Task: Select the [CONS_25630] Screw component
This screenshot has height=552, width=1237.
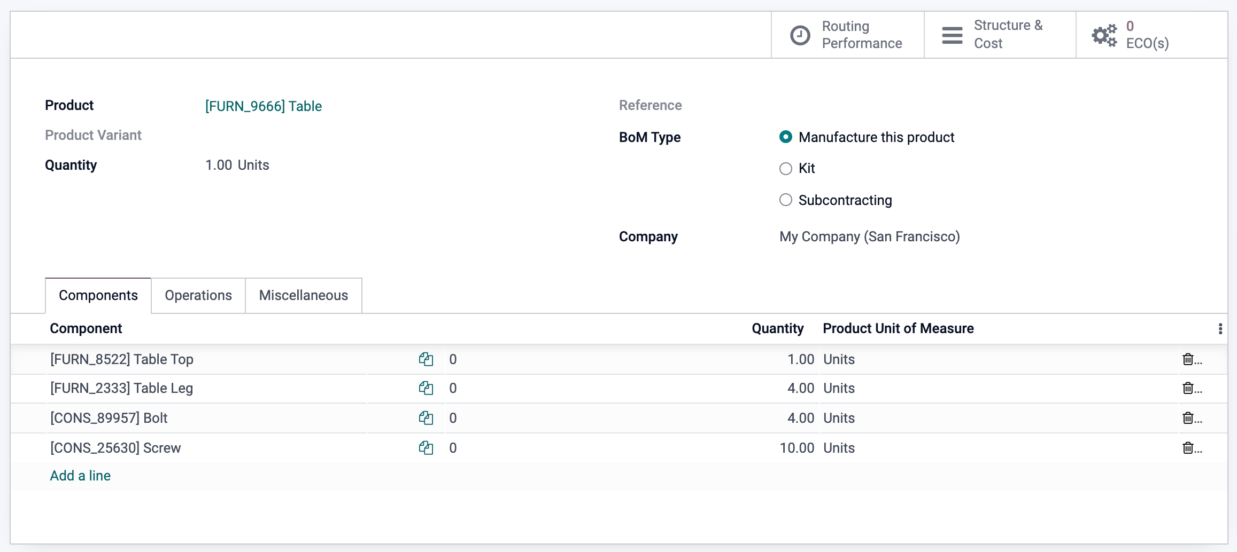Action: click(115, 448)
